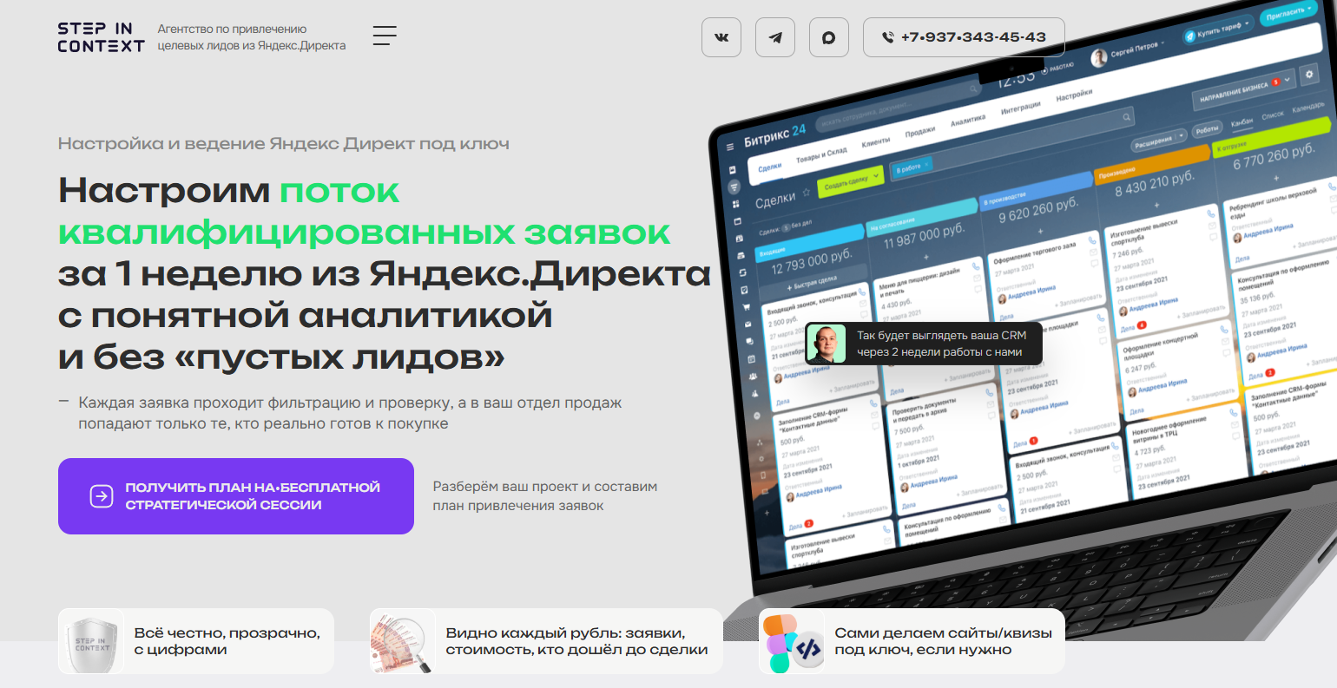
Task: Click the tooltip Так будет выглядеть ваша CRM
Action: 923,344
